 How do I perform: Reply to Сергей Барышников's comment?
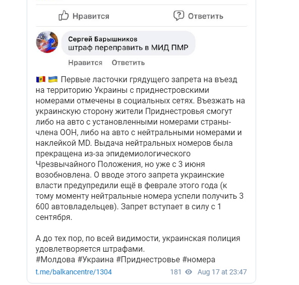tap(128, 63)
